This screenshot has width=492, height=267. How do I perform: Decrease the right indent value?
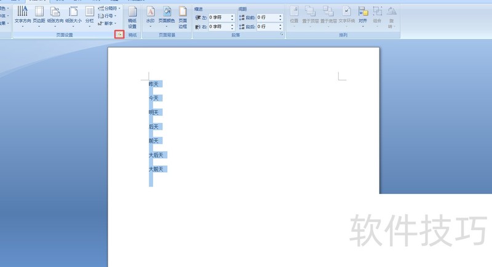232,28
